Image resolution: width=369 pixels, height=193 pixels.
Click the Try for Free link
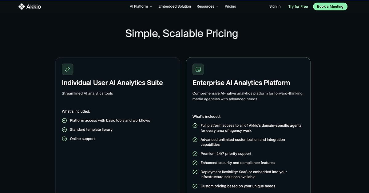tap(298, 6)
